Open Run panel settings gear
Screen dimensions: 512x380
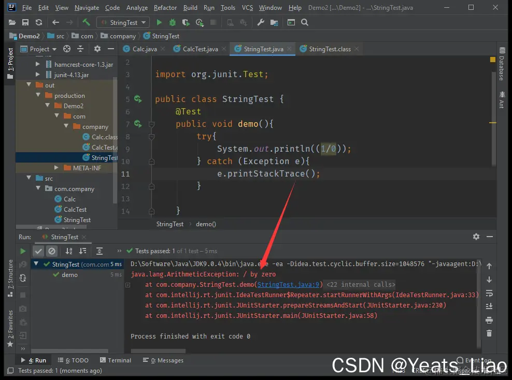pos(476,237)
